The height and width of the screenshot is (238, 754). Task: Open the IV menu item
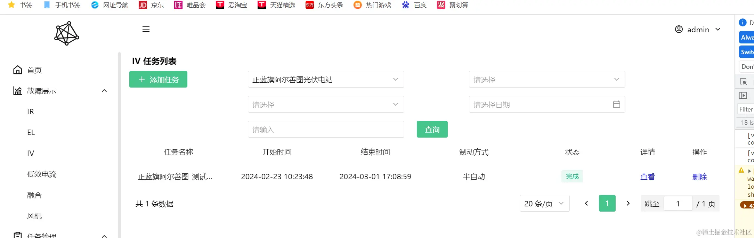(x=31, y=153)
